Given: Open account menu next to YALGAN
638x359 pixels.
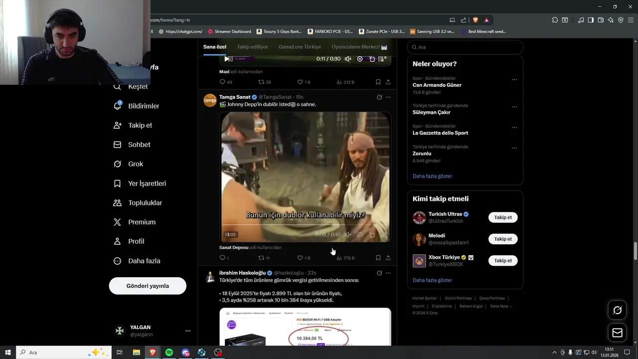Looking at the screenshot, I should click(x=187, y=331).
